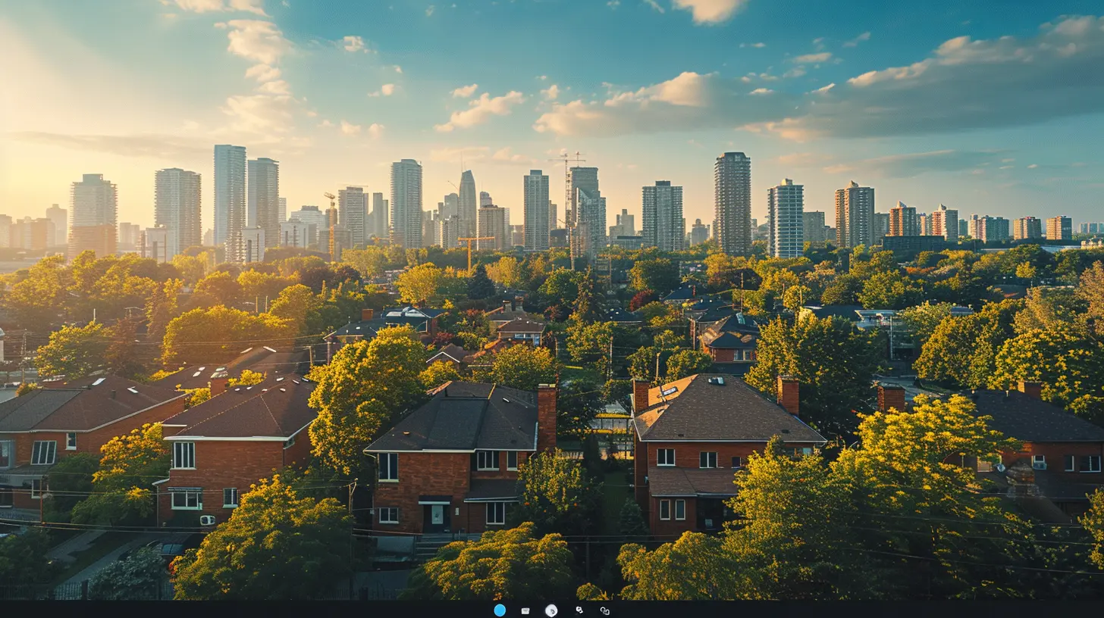Click the wallpaper on the large right-side cloud

948,98
